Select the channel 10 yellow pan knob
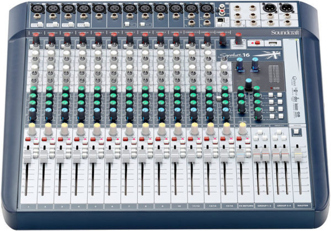 pyautogui.click(x=178, y=129)
